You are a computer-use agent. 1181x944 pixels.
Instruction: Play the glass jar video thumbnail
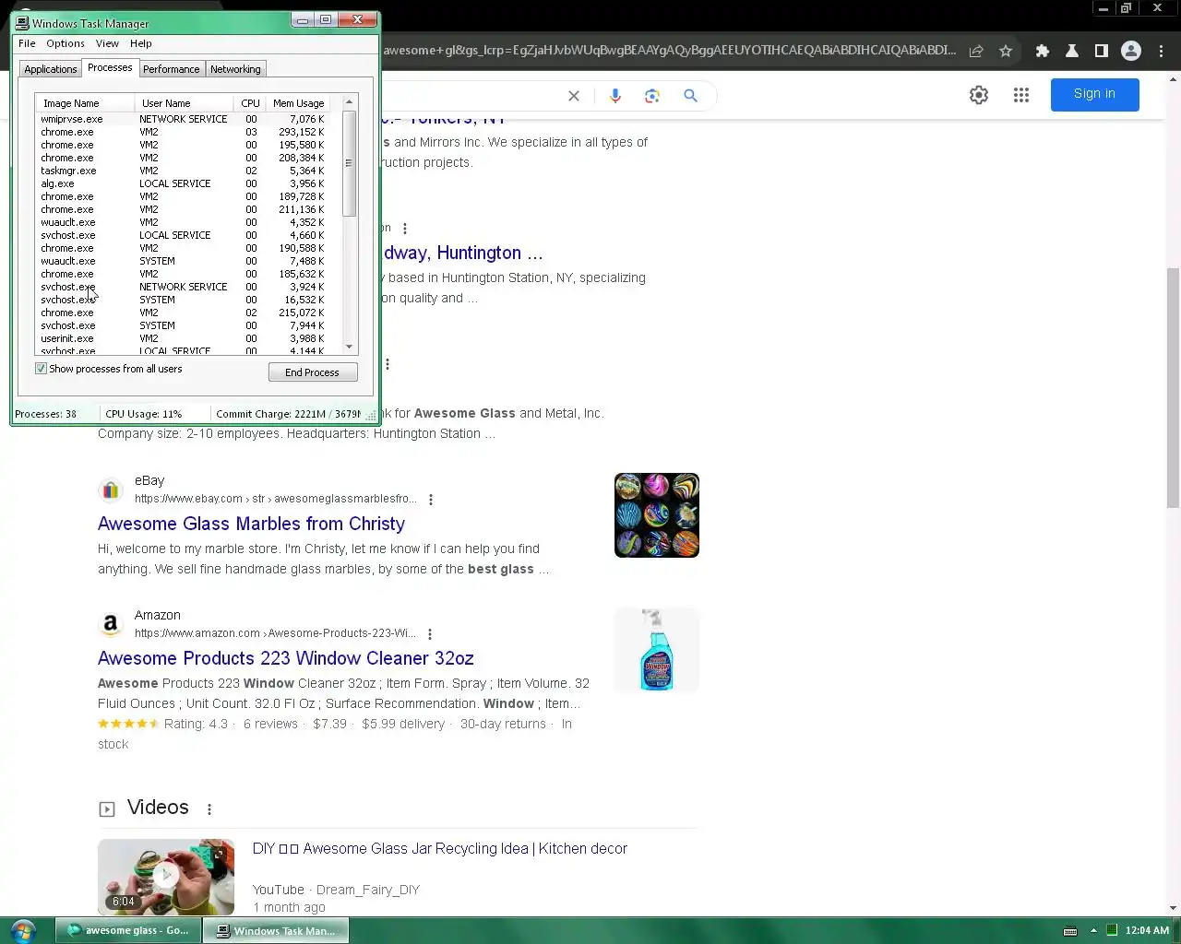[x=166, y=877]
